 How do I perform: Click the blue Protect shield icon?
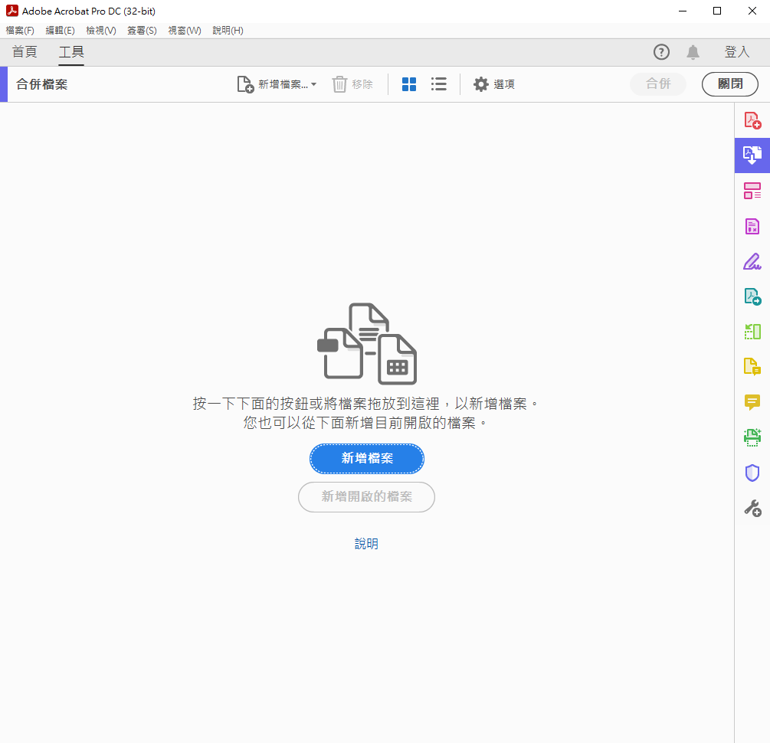pos(752,473)
